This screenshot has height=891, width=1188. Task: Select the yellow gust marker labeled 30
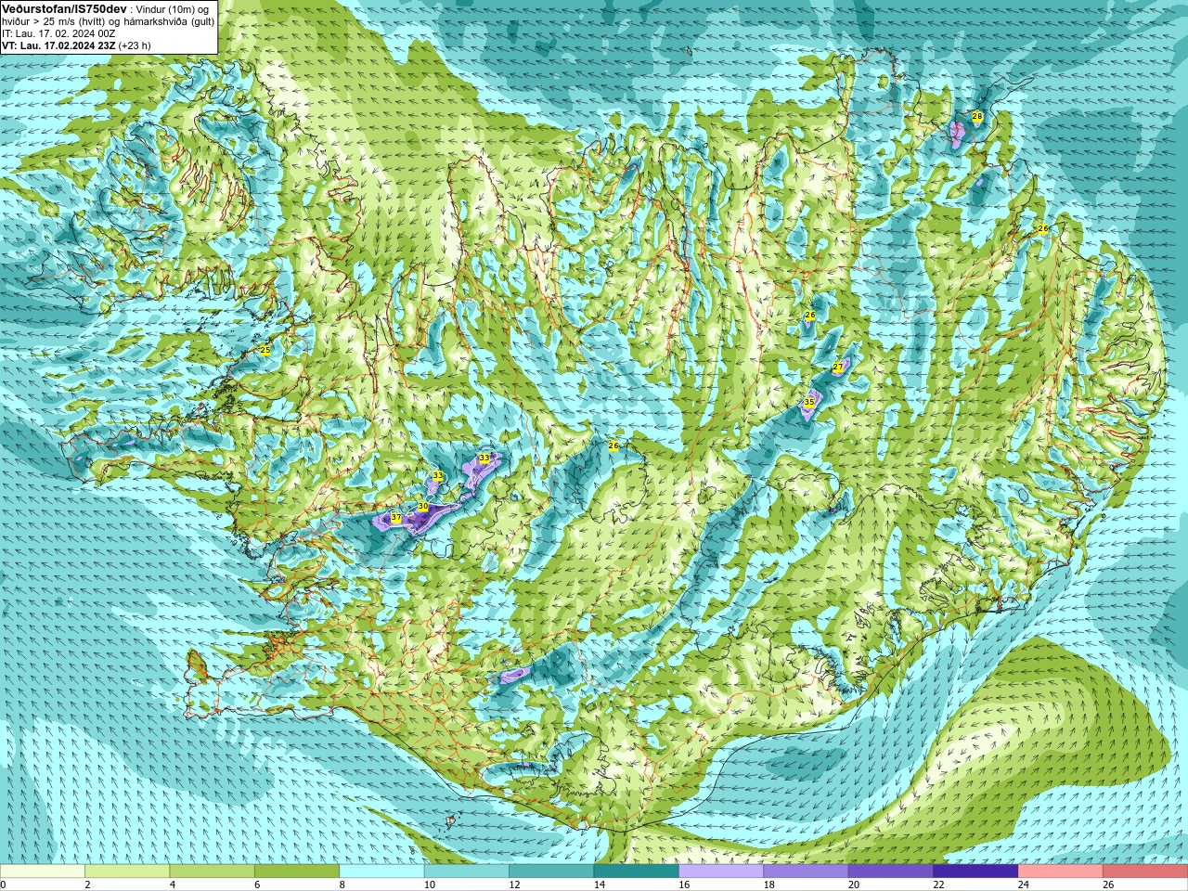(423, 506)
